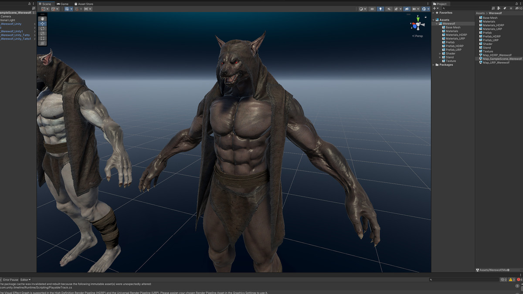The width and height of the screenshot is (523, 294).
Task: Toggle hidden objects visibility in Scene view
Action: pos(406,9)
